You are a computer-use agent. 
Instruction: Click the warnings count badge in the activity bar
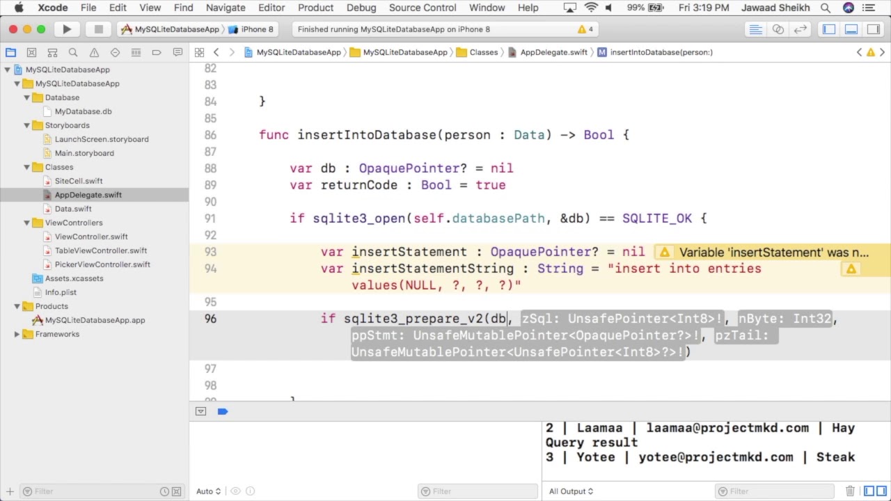pos(585,29)
